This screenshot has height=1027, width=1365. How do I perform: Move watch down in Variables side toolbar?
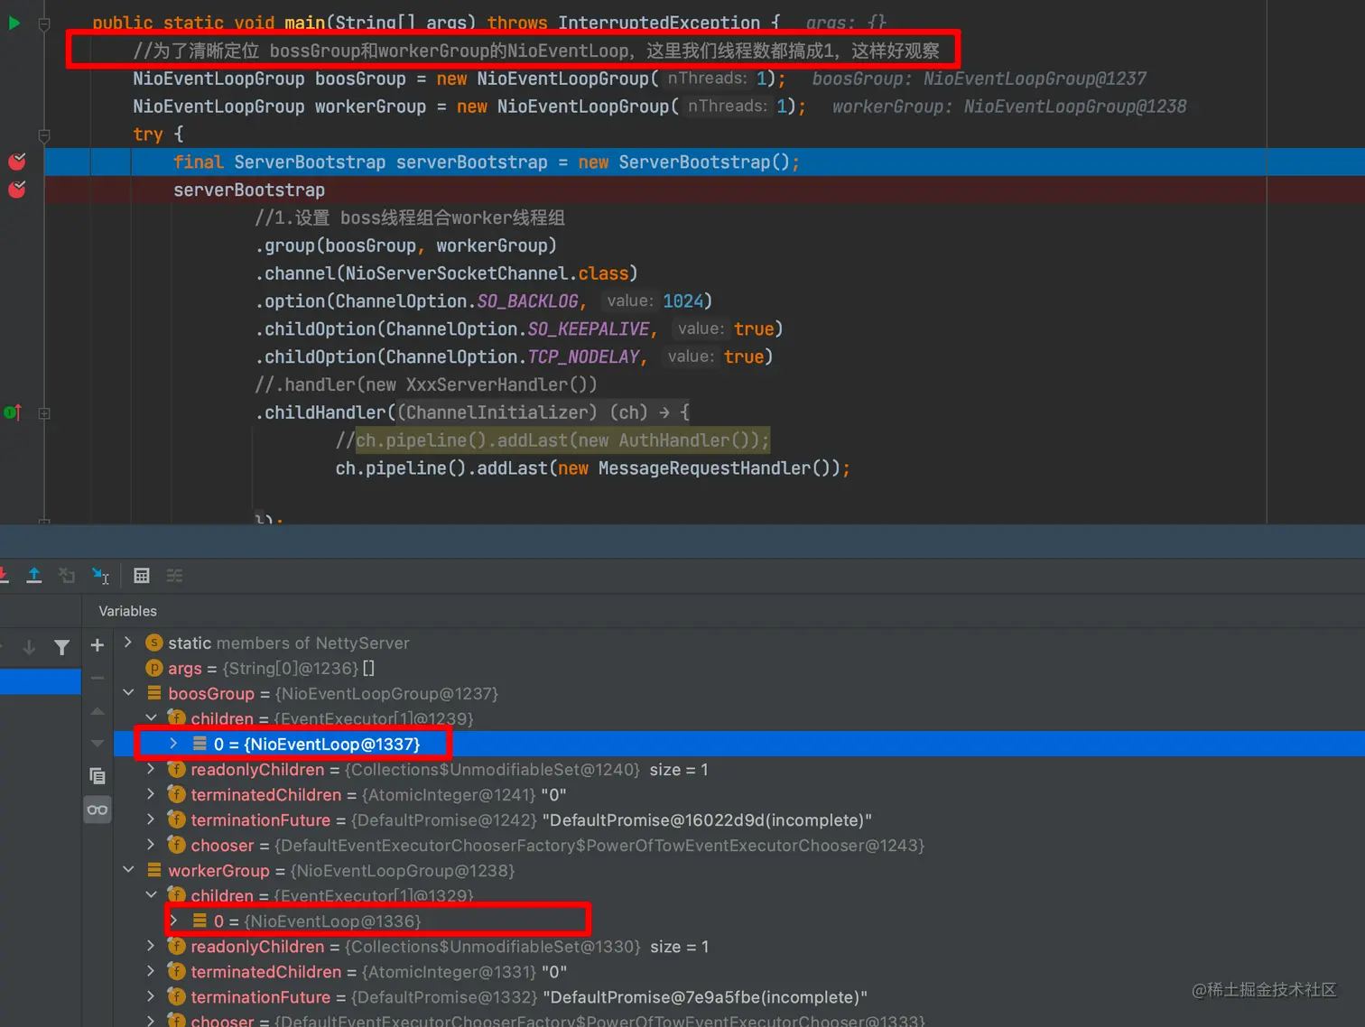point(97,744)
